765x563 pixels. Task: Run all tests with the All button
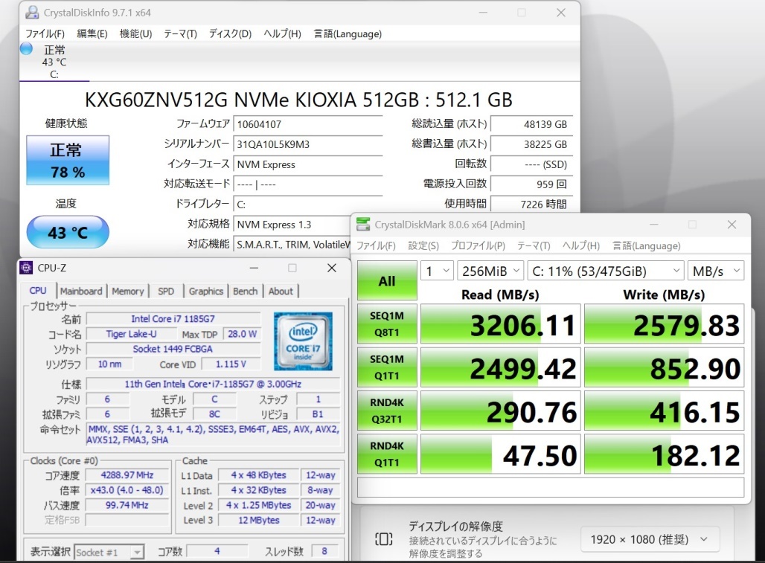[x=386, y=280]
